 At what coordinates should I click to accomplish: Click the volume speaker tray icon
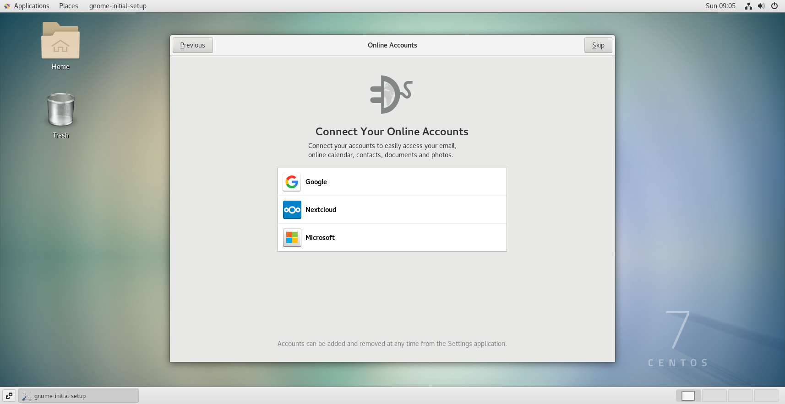[761, 6]
